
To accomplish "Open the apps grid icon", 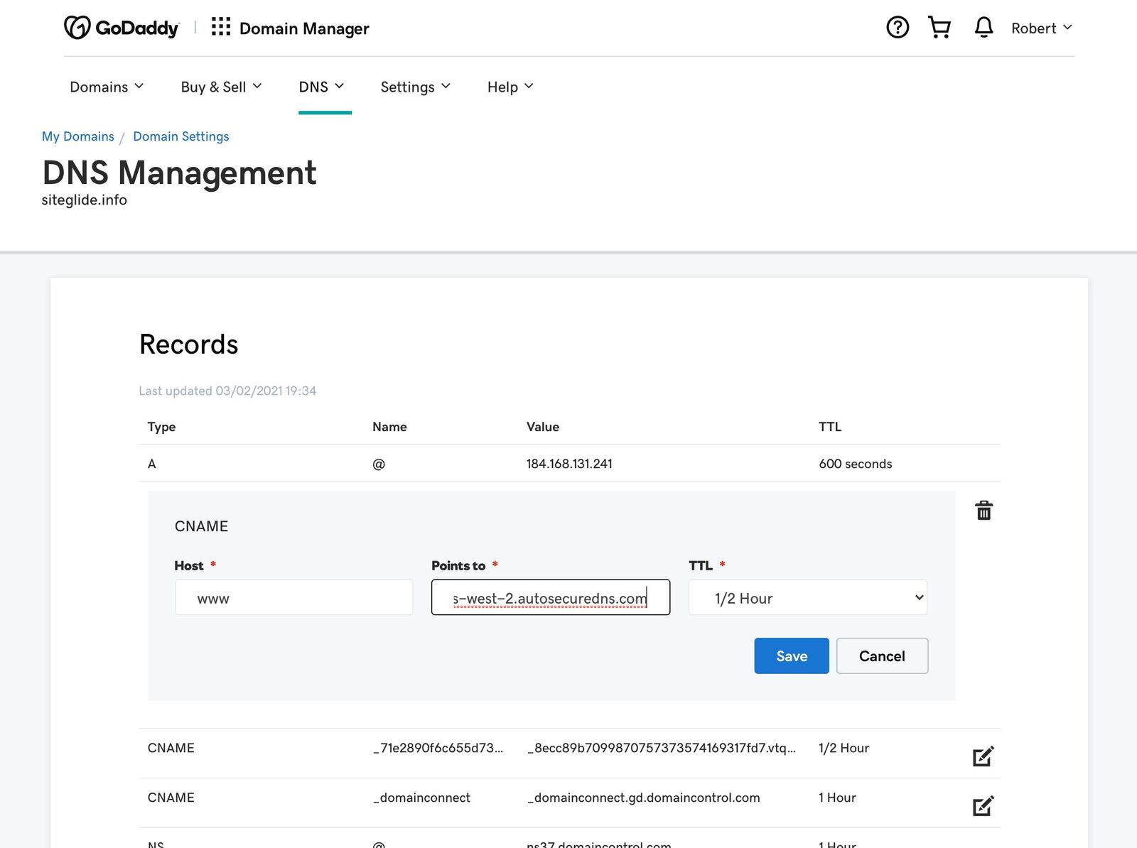I will (221, 28).
